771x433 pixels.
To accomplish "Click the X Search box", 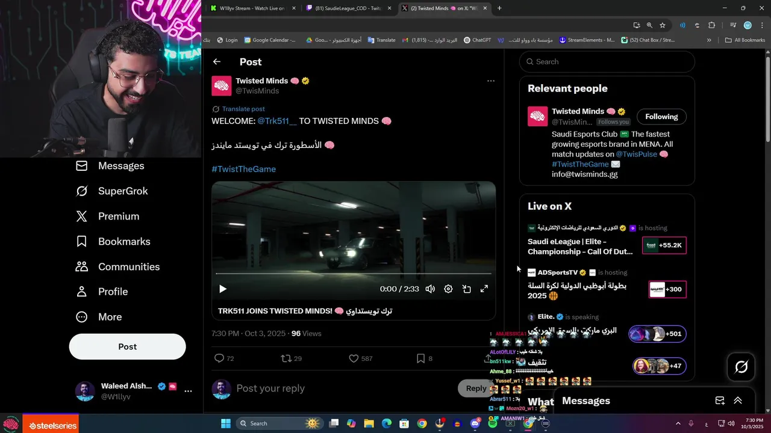I will [607, 62].
